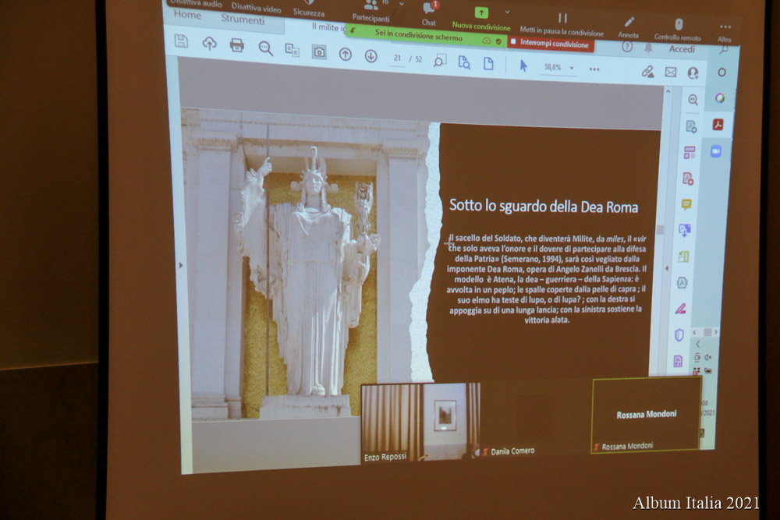Click the vertical scrollbar up arrow
Image resolution: width=780 pixels, height=520 pixels.
(668, 91)
